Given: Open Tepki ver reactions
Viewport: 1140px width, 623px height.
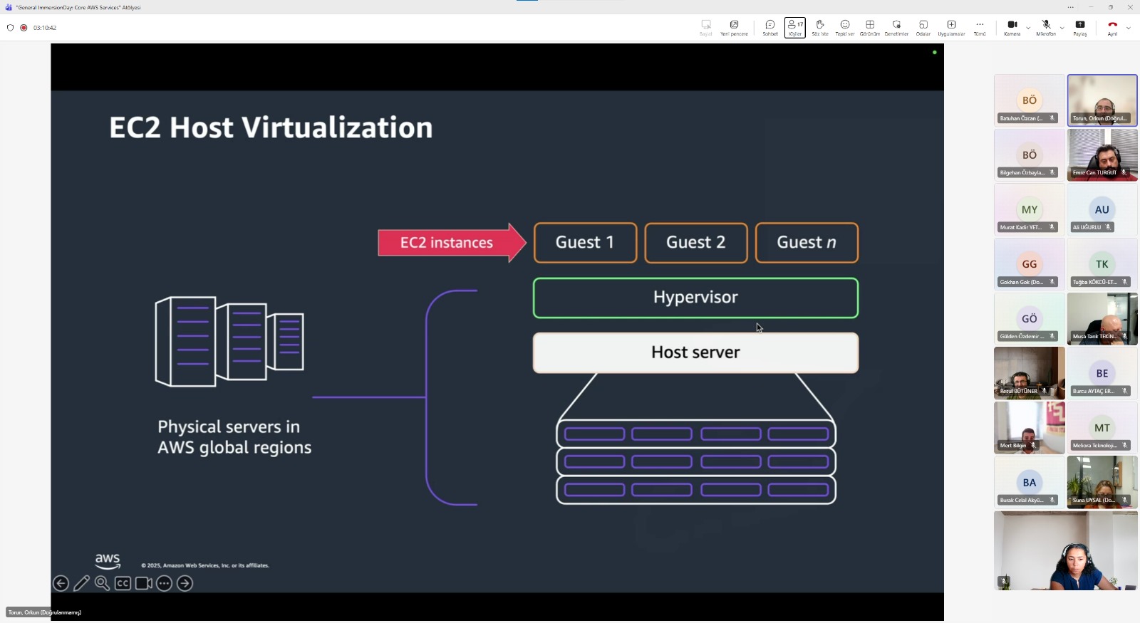Looking at the screenshot, I should 845,27.
